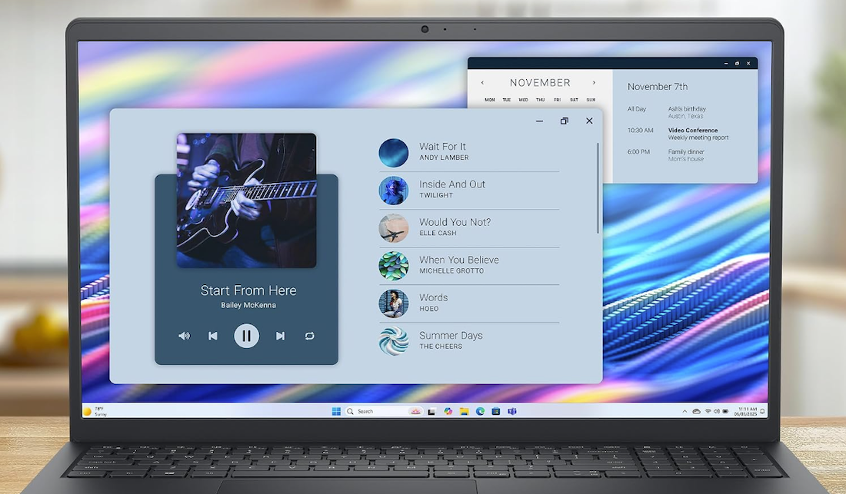The height and width of the screenshot is (494, 846).
Task: Go back to the previous track
Action: 212,336
